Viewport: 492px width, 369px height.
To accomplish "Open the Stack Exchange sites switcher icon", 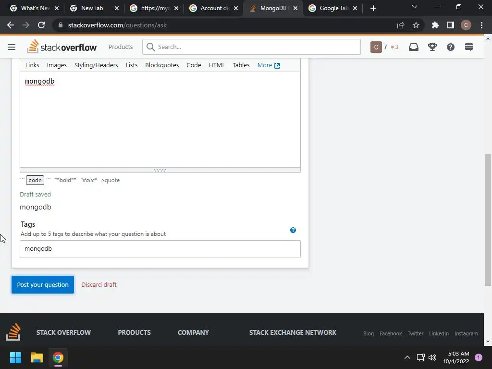I will coord(469,47).
